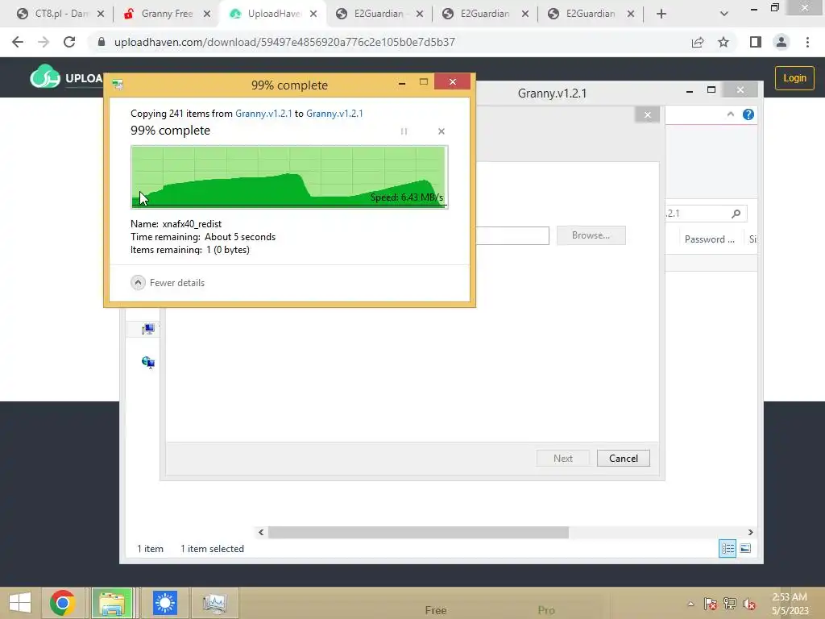This screenshot has width=825, height=619.
Task: Click the Explorer search box
Action: [706, 213]
